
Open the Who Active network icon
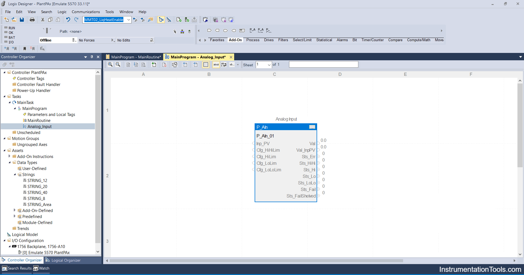(x=182, y=32)
